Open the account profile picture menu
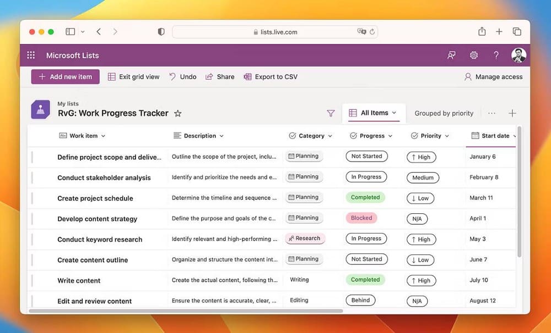Screen dimensions: 551x333 pyautogui.click(x=518, y=55)
